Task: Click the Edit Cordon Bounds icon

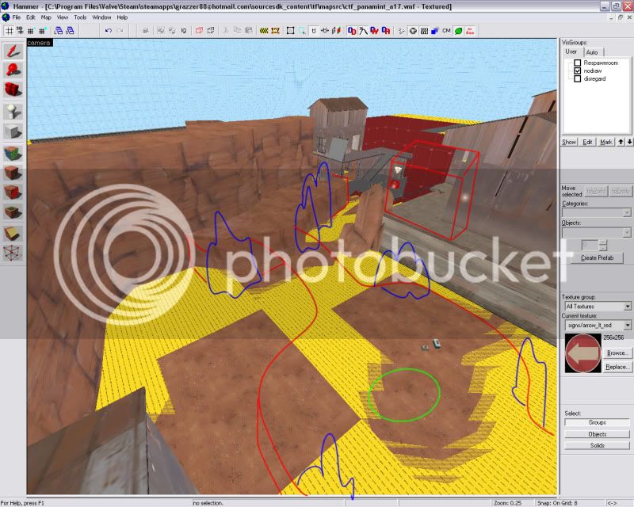Action: pos(276,31)
